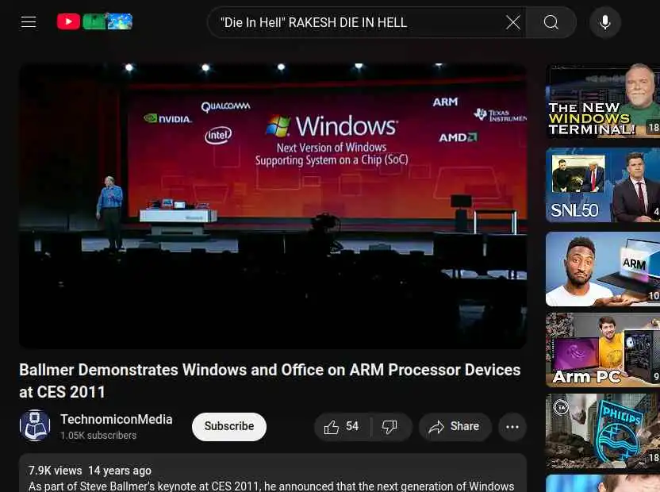Expand the video description box
The width and height of the screenshot is (660, 492).
point(273,473)
